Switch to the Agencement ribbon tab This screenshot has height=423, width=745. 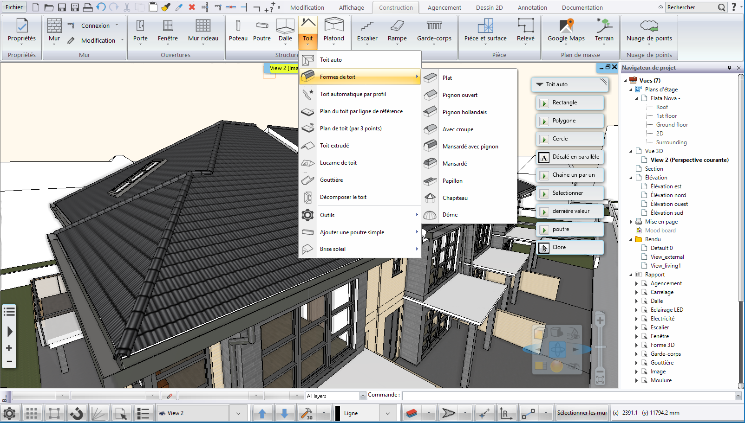click(444, 7)
